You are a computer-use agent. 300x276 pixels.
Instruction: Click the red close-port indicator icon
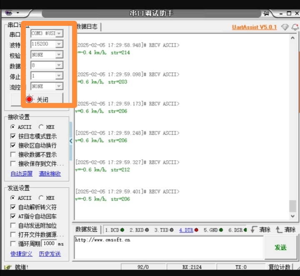pyautogui.click(x=30, y=99)
